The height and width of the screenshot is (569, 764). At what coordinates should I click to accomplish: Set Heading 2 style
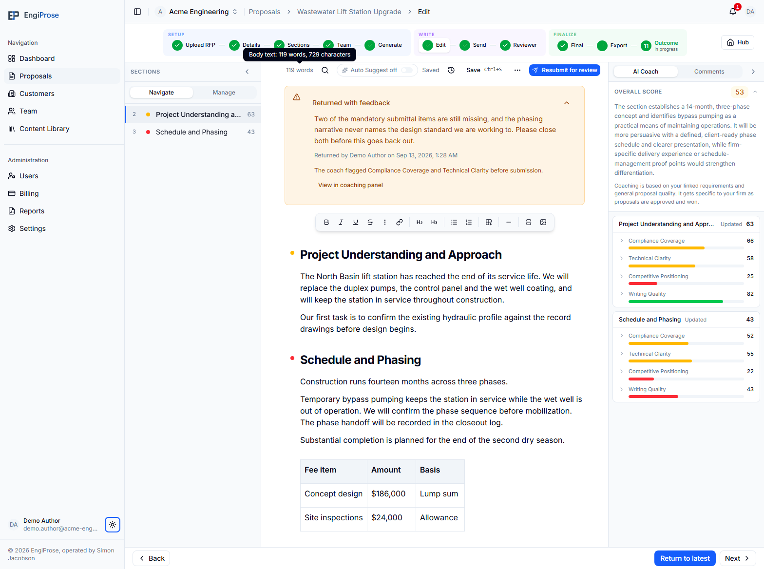click(x=420, y=222)
